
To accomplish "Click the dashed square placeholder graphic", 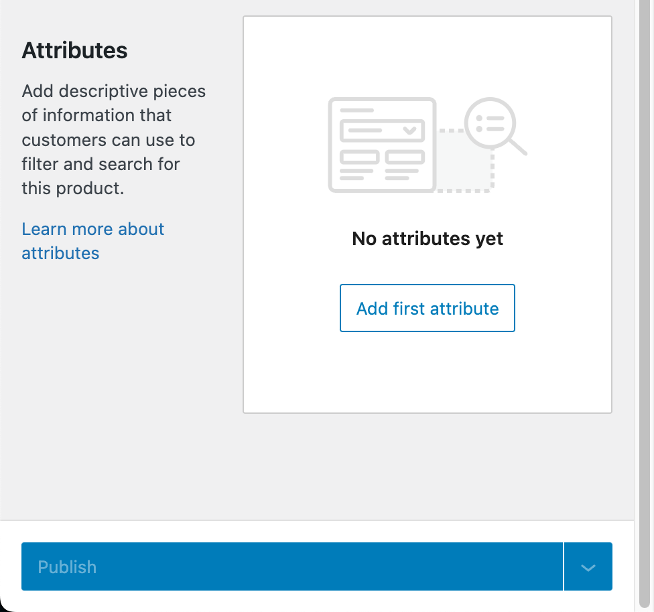I will (464, 161).
